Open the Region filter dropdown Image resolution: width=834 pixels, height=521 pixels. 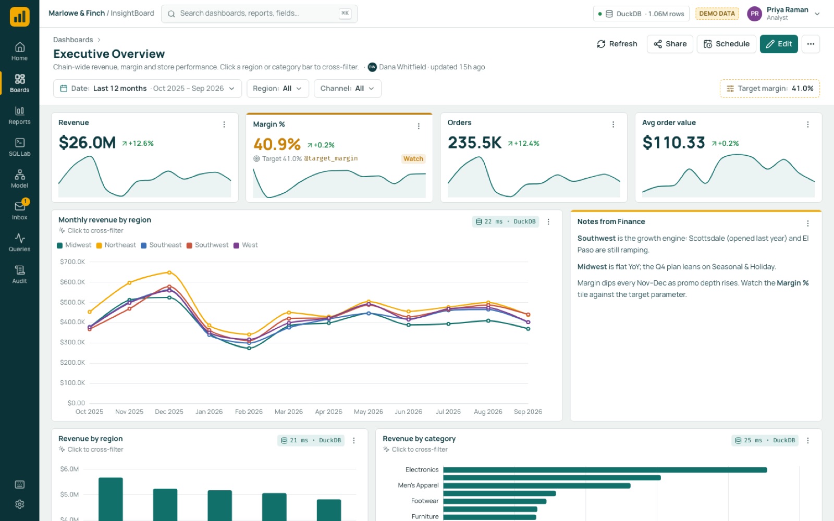278,89
